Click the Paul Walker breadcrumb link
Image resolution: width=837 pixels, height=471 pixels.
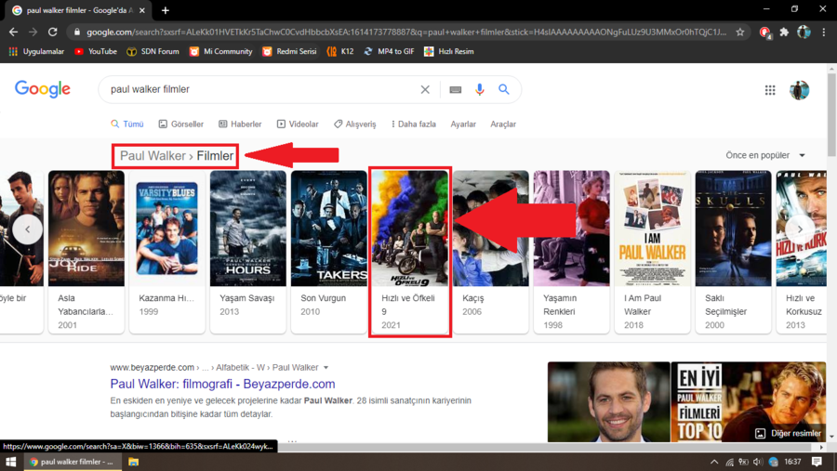pos(153,156)
